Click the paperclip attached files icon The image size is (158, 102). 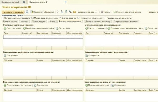[x=57, y=12]
